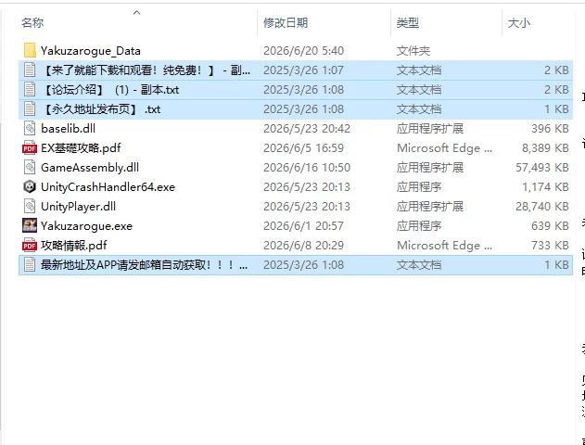This screenshot has height=445, width=585.
Task: Select file 【永久地址发布页】 .txt
Action: point(101,108)
